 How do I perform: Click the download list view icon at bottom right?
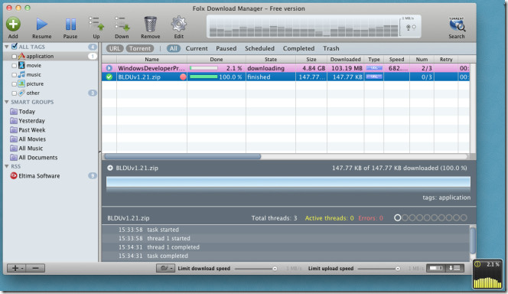[x=454, y=268]
